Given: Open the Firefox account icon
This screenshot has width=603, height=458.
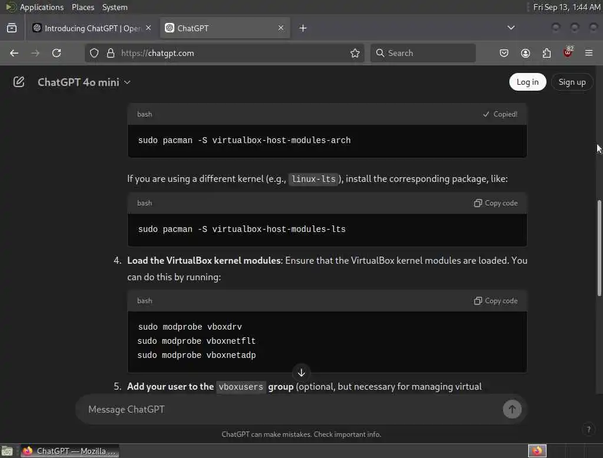Looking at the screenshot, I should 525,53.
